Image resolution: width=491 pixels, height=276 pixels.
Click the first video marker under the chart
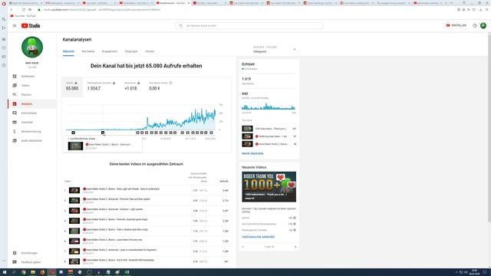pos(74,133)
